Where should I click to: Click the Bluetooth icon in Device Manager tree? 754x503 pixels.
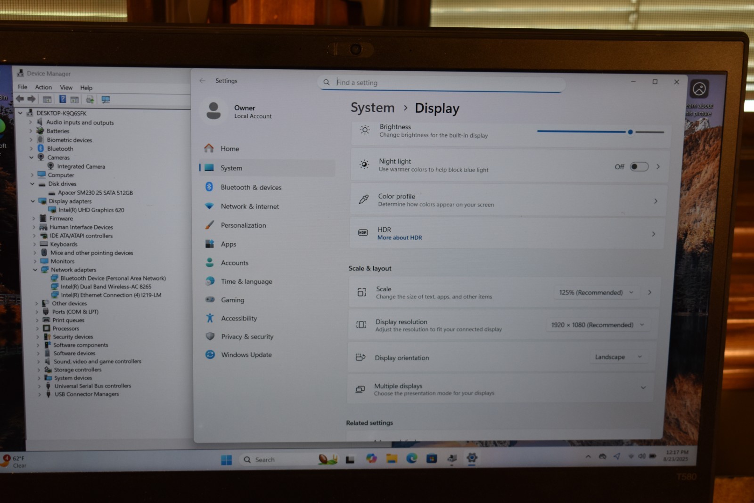coord(41,148)
